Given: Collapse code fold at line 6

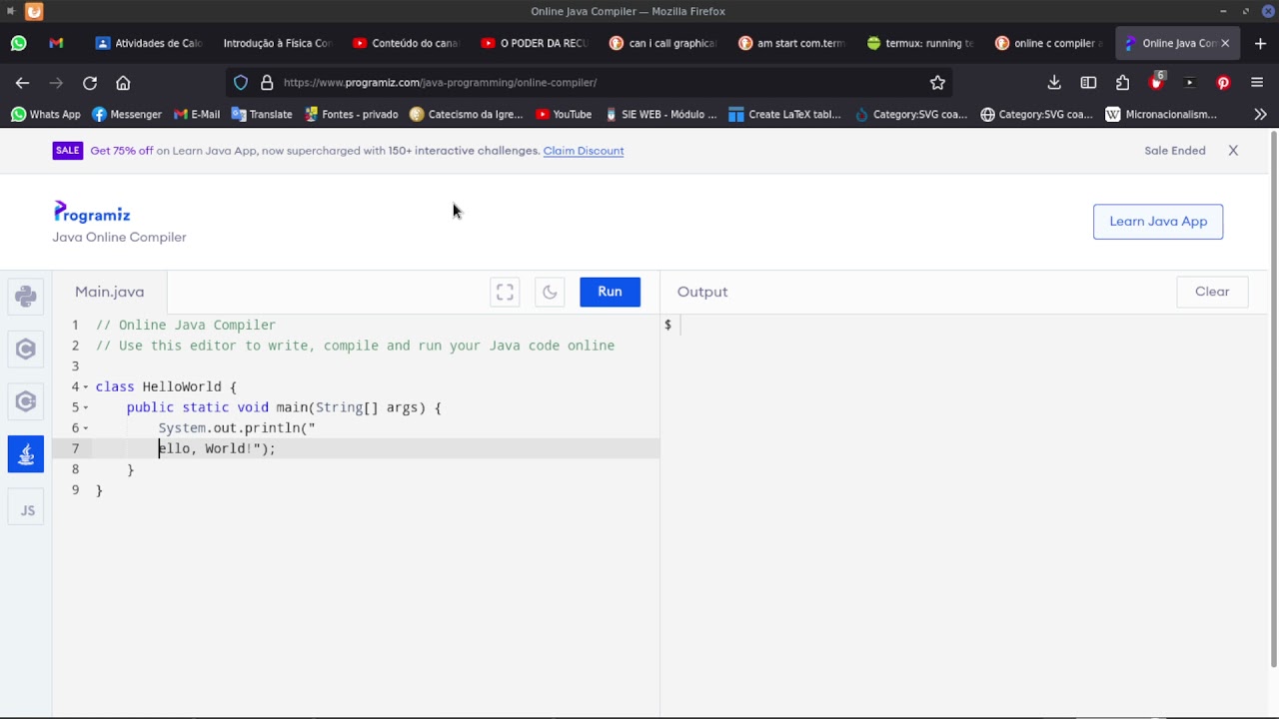Looking at the screenshot, I should point(86,428).
